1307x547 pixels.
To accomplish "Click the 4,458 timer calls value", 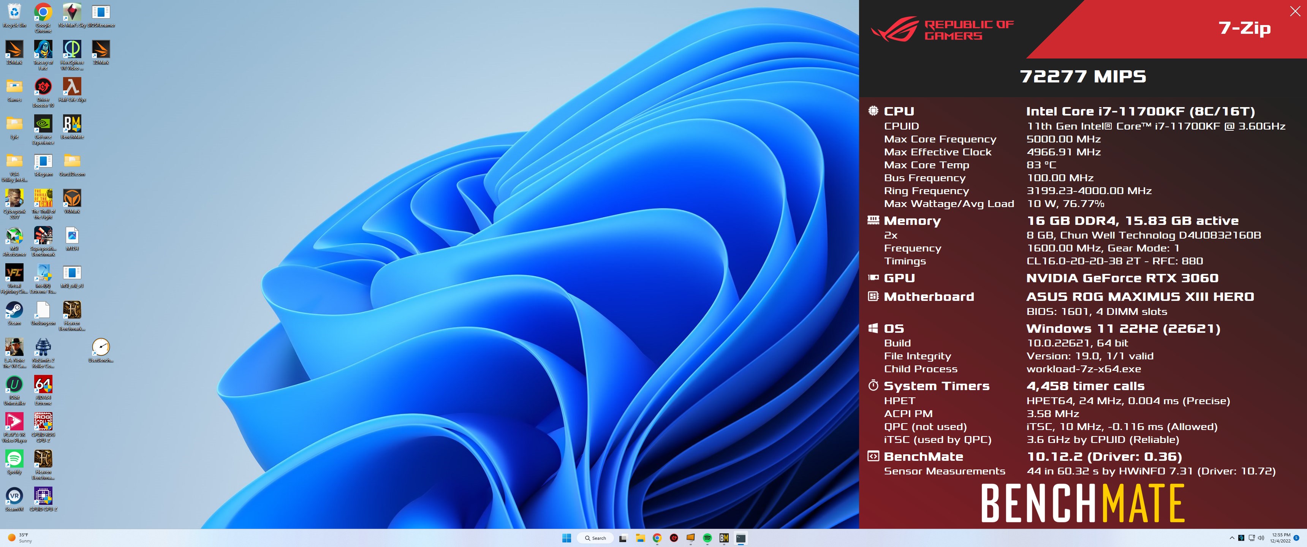I will coord(1085,386).
